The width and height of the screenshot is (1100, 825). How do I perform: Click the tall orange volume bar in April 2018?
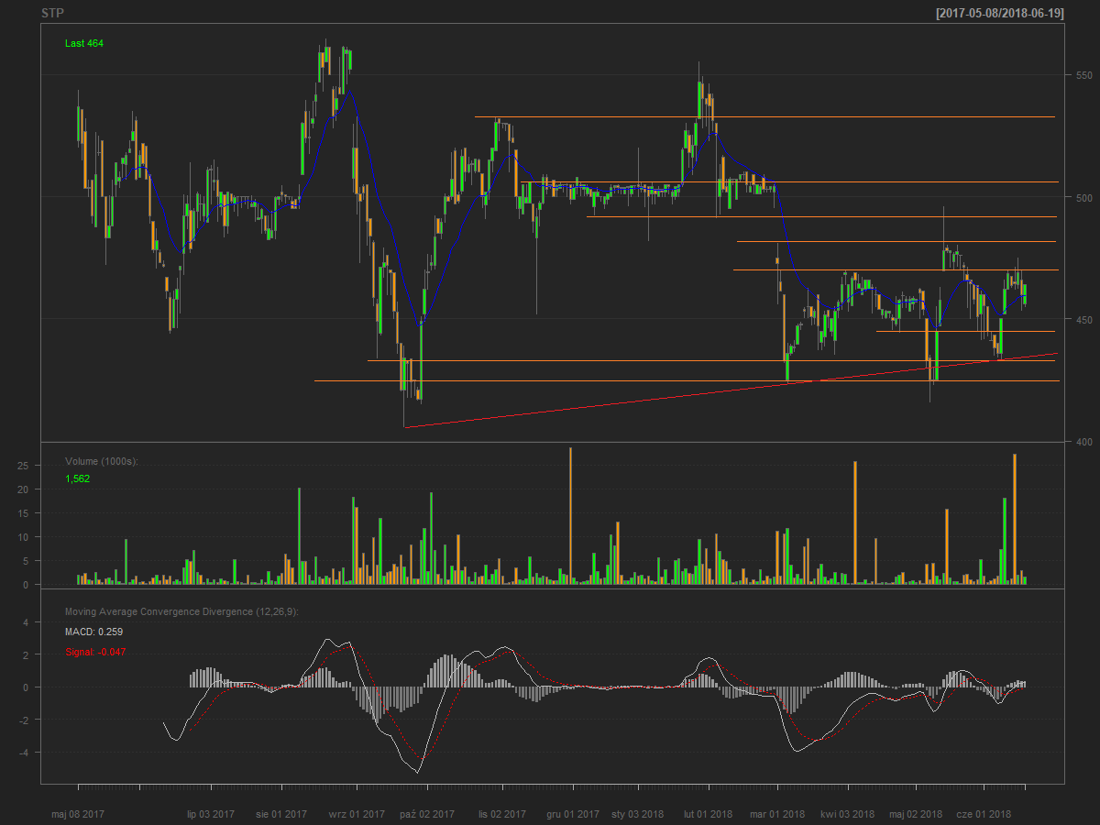coord(855,522)
